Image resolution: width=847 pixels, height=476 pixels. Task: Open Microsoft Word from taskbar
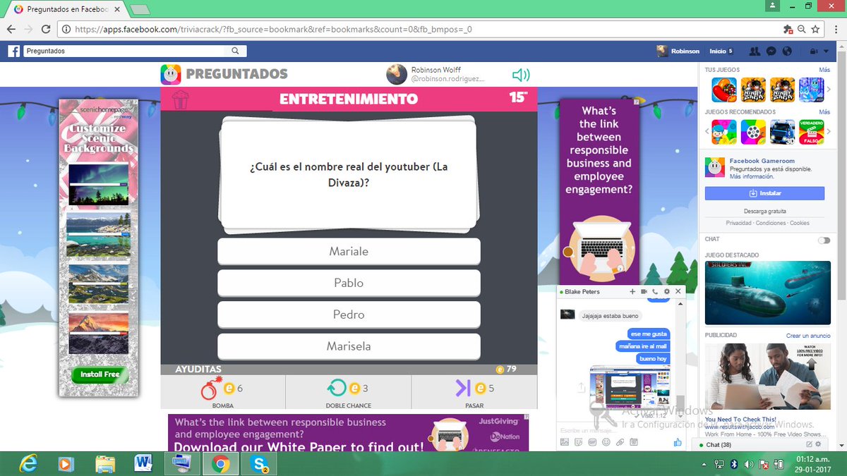[x=143, y=463]
